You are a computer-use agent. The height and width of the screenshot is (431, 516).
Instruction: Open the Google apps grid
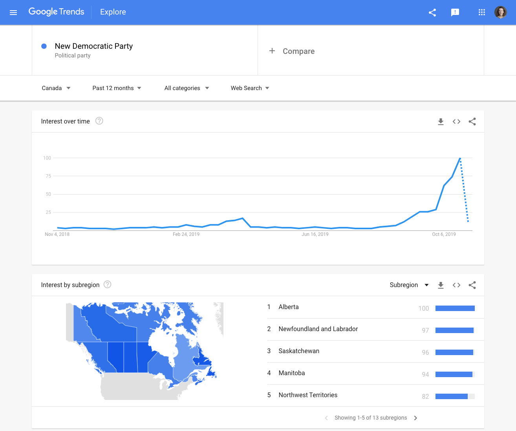click(481, 12)
